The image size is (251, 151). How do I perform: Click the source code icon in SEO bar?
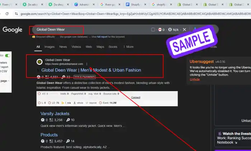click(x=87, y=103)
